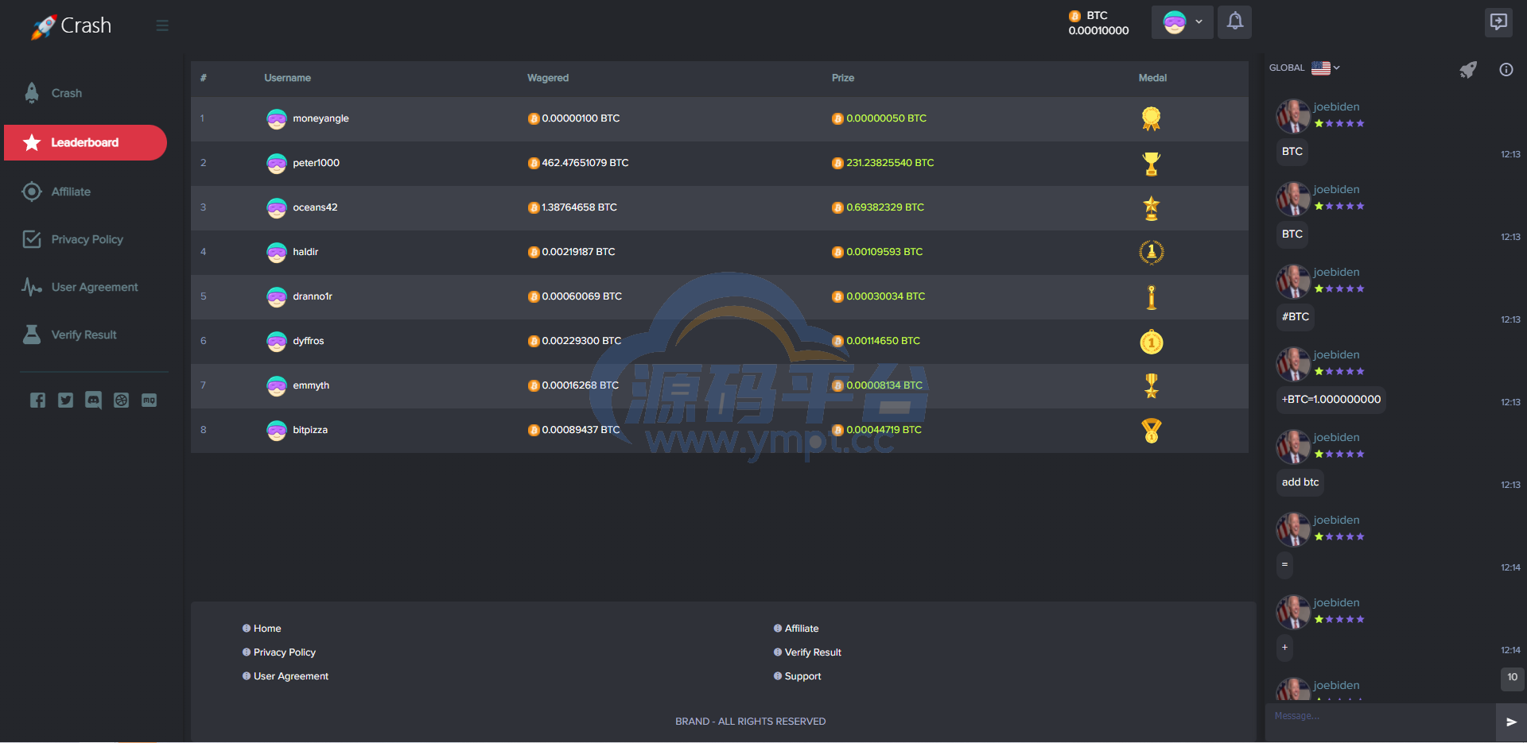
Task: Follow the footer Affiliate link
Action: point(802,629)
